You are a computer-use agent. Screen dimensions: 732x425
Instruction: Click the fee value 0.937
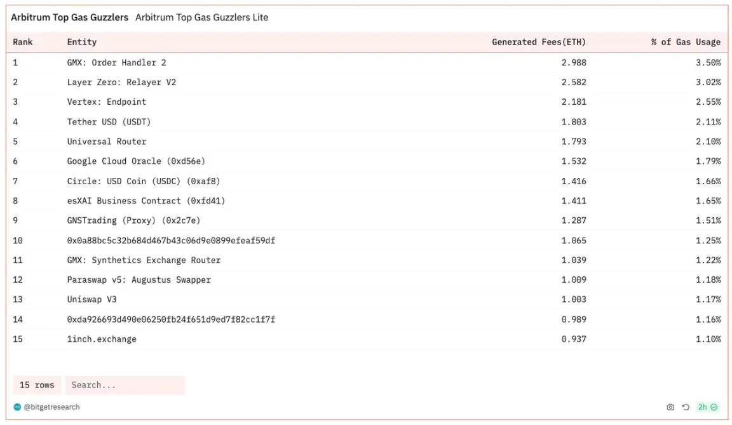point(574,339)
